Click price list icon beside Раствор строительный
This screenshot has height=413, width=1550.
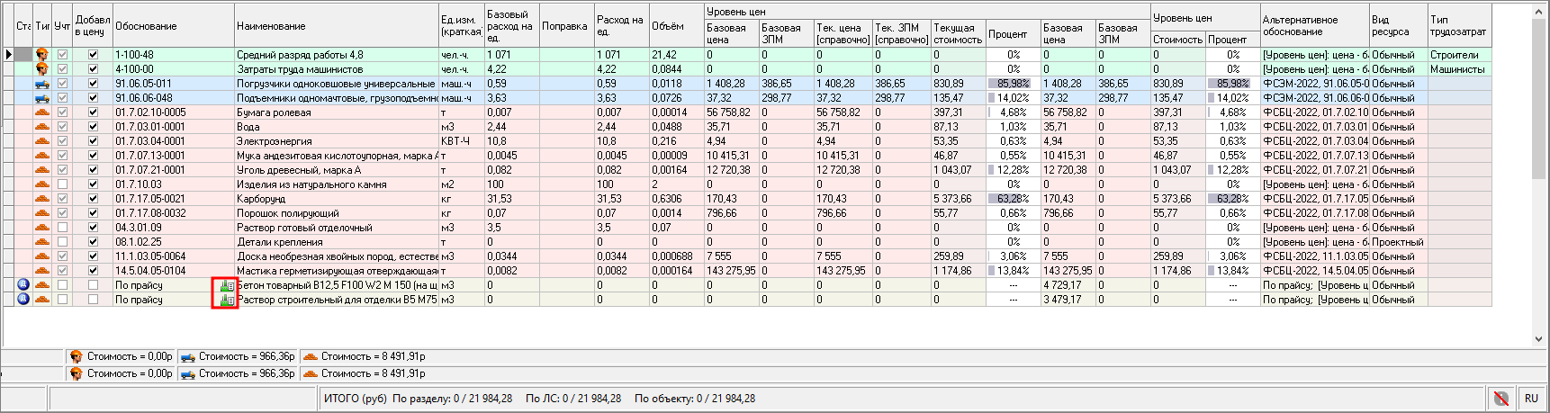(226, 300)
